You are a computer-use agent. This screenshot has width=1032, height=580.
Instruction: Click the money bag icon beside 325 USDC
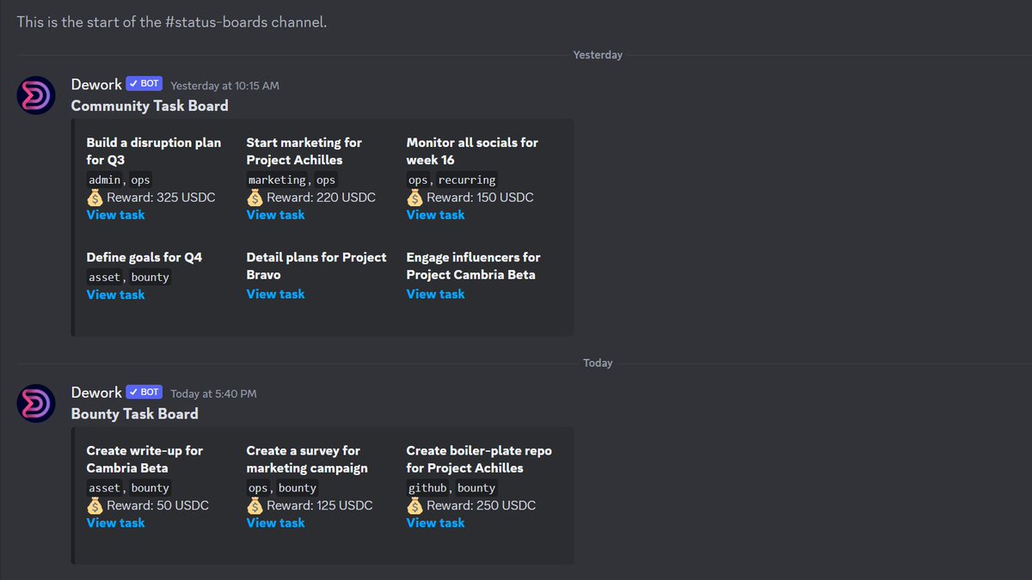click(x=95, y=198)
